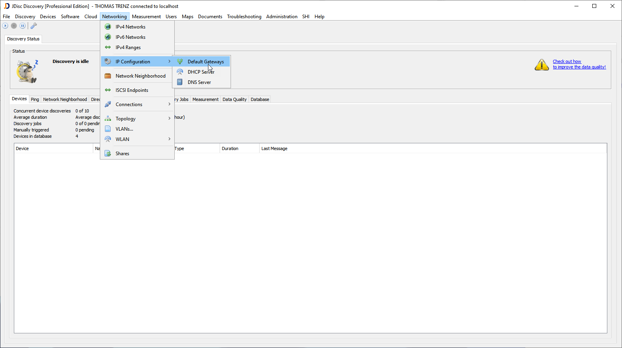The image size is (622, 348).
Task: Select DHCP Server submenu entry
Action: point(201,72)
